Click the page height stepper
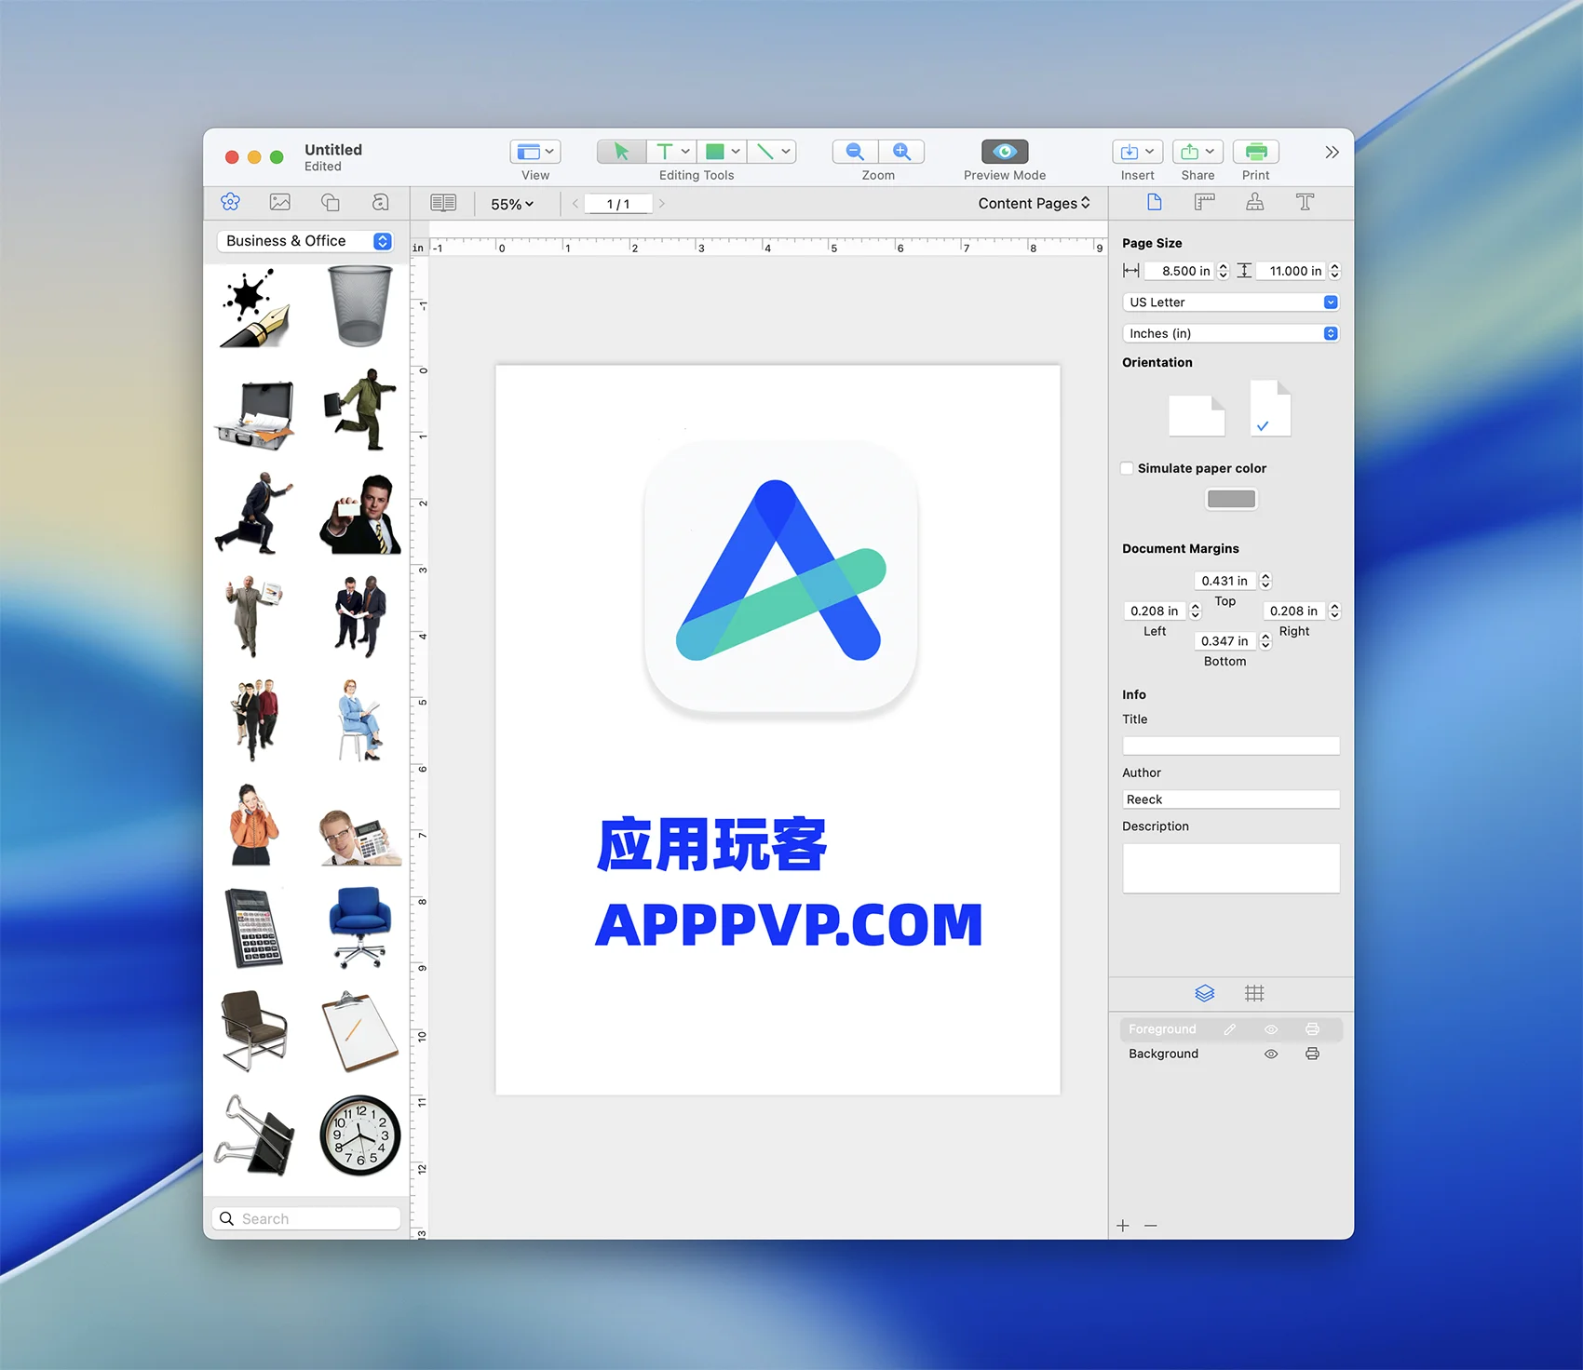 (1334, 271)
